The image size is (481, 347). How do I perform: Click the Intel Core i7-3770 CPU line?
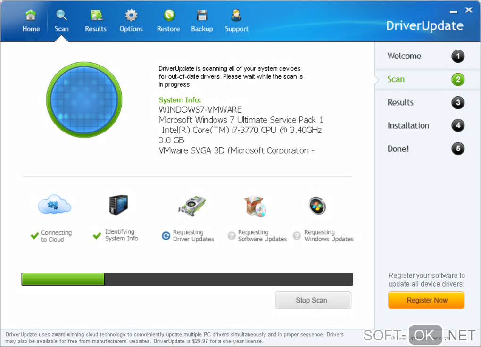pyautogui.click(x=242, y=130)
